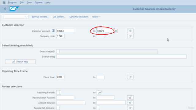Image resolution: width=196 pixels, height=110 pixels.
Task: Click the Customer selection heading
Action: 13,25
